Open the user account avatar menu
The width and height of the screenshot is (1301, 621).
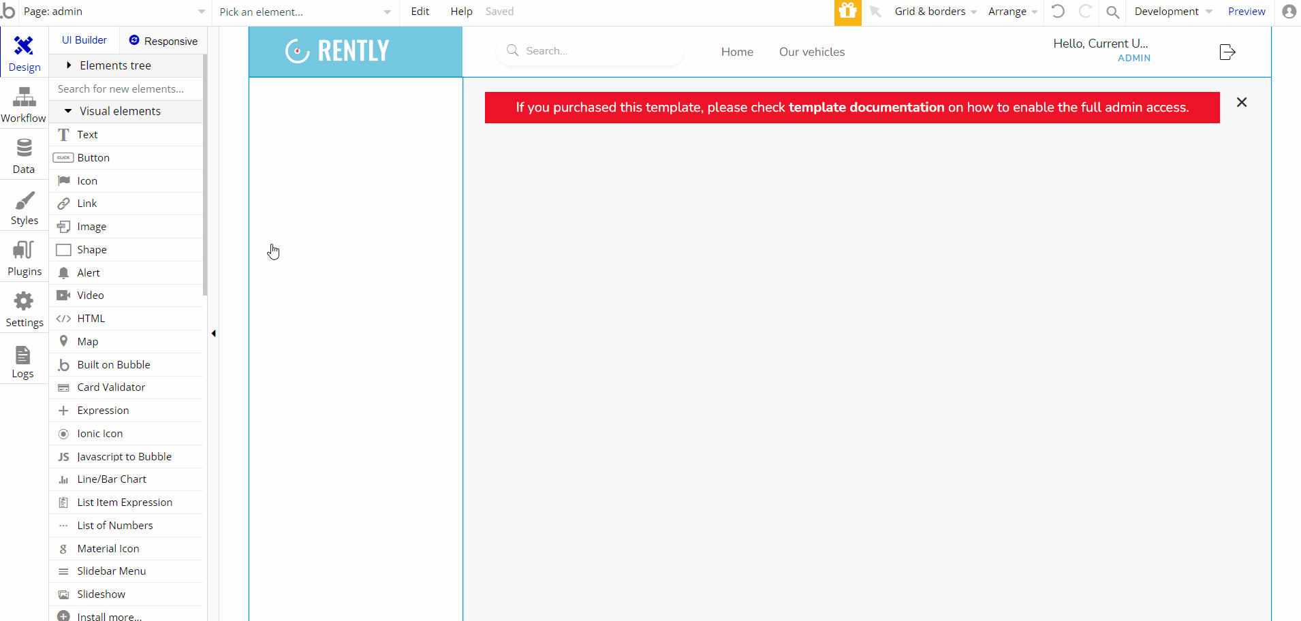point(1289,12)
